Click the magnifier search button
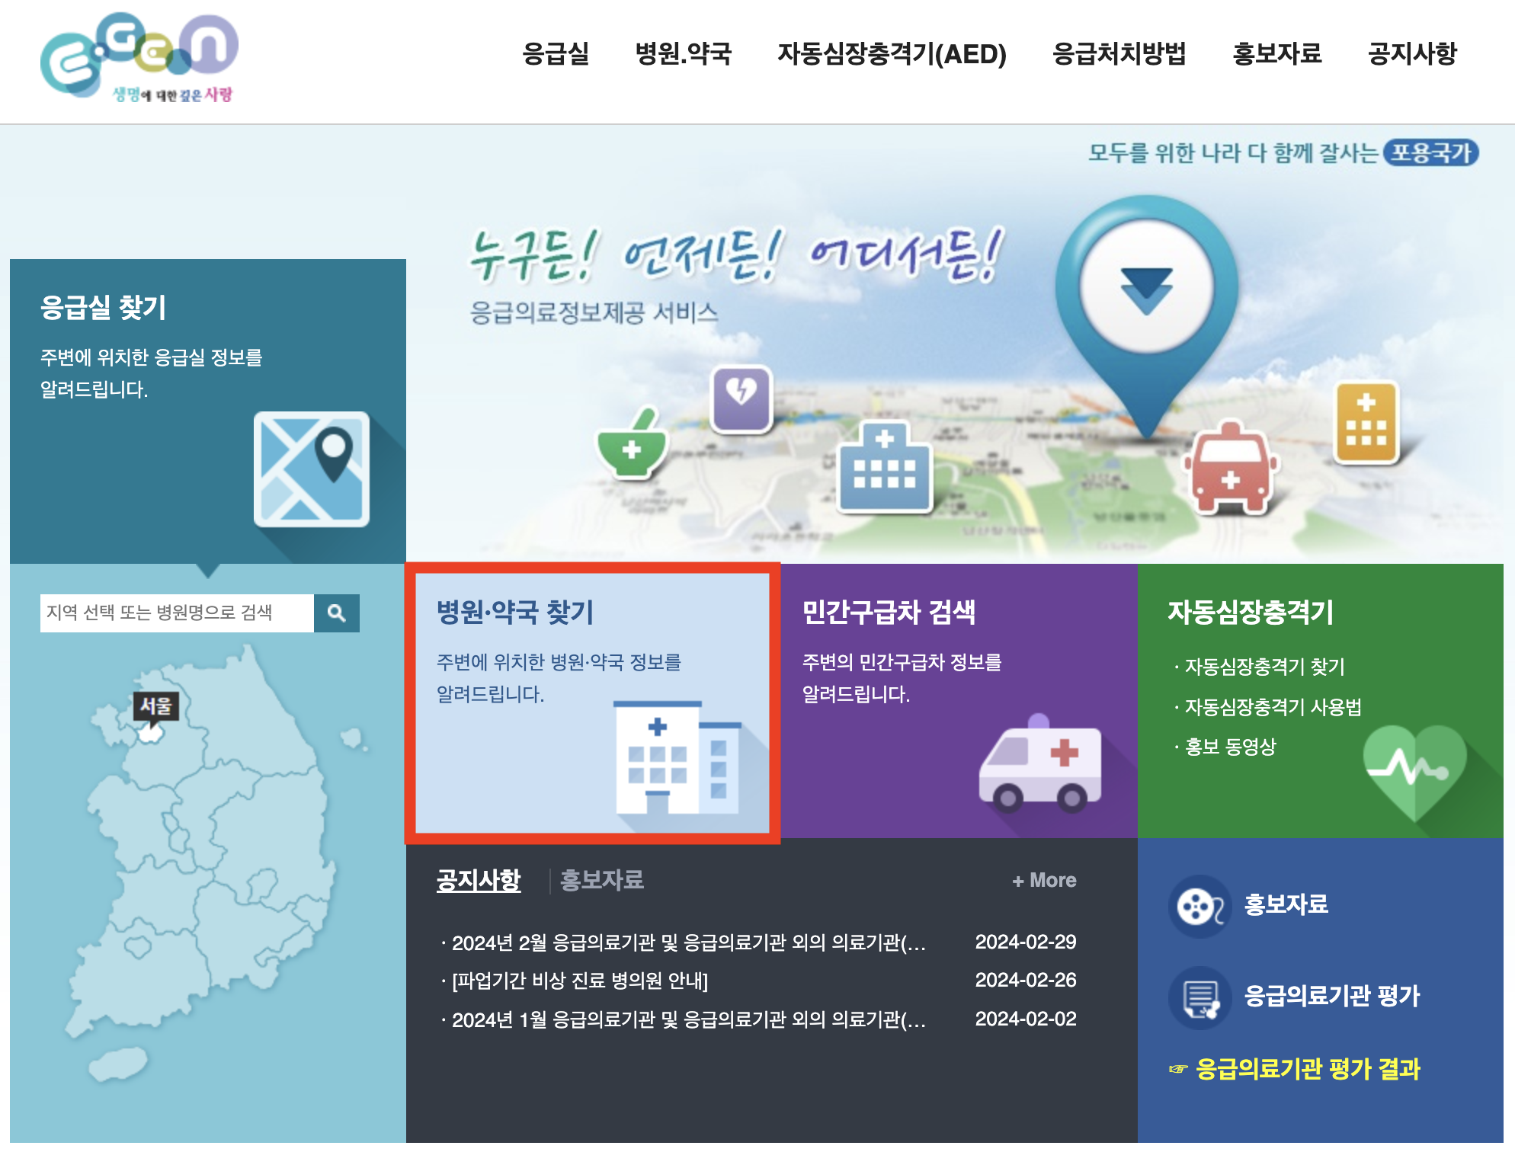This screenshot has height=1152, width=1515. (336, 613)
